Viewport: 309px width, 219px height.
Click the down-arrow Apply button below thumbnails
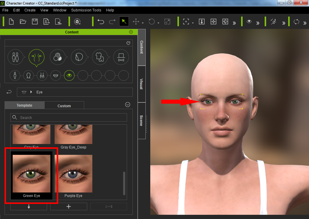click(x=29, y=207)
